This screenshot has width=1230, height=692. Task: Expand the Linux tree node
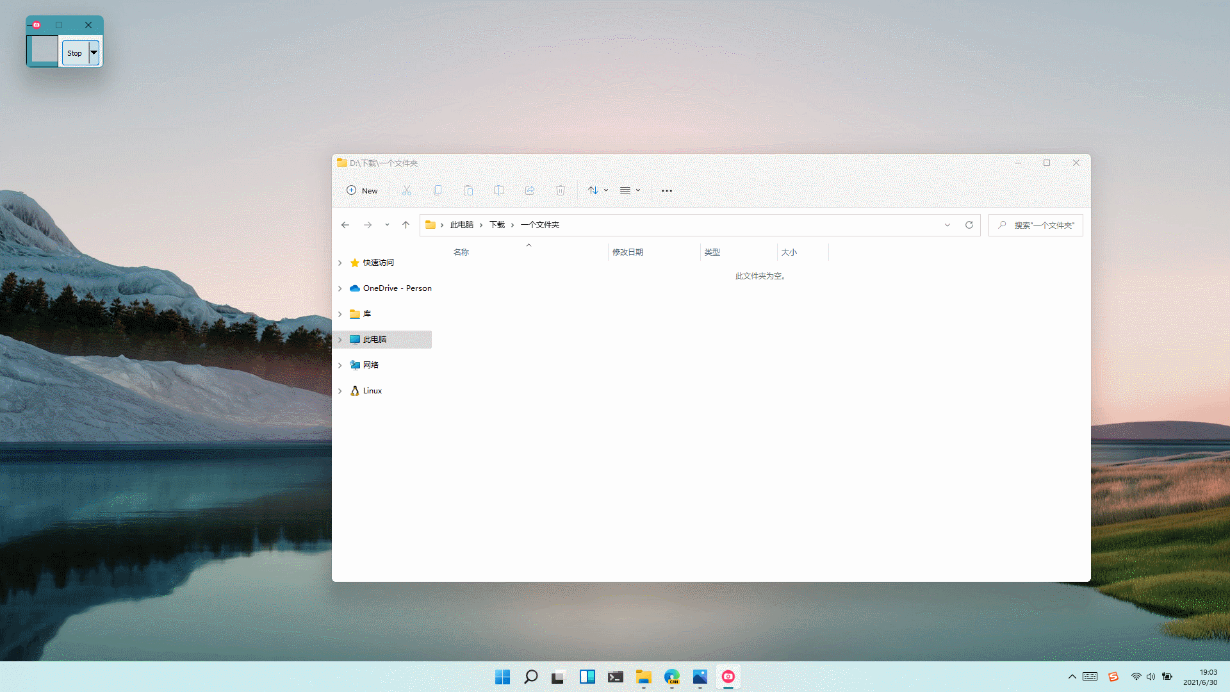tap(340, 391)
